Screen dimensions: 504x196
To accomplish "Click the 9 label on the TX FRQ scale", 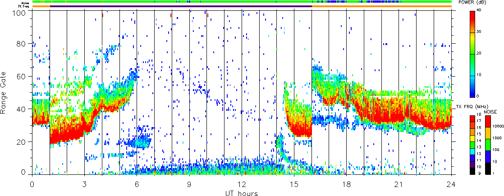I will [x=479, y=173].
